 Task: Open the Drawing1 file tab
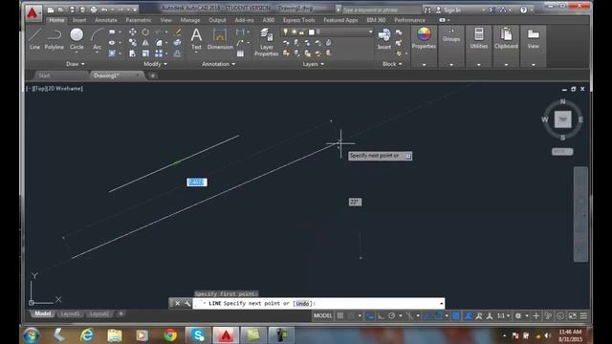[x=117, y=75]
